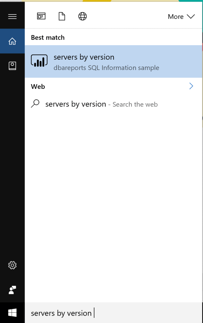The image size is (203, 323).
Task: Select the Apps search filter icon
Action: 41,16
